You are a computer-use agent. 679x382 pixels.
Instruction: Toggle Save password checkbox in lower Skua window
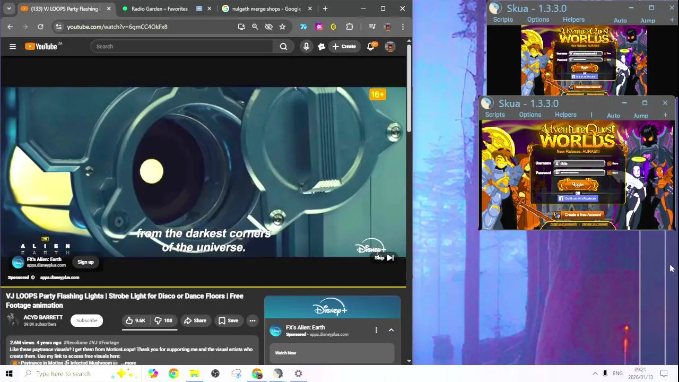[609, 172]
